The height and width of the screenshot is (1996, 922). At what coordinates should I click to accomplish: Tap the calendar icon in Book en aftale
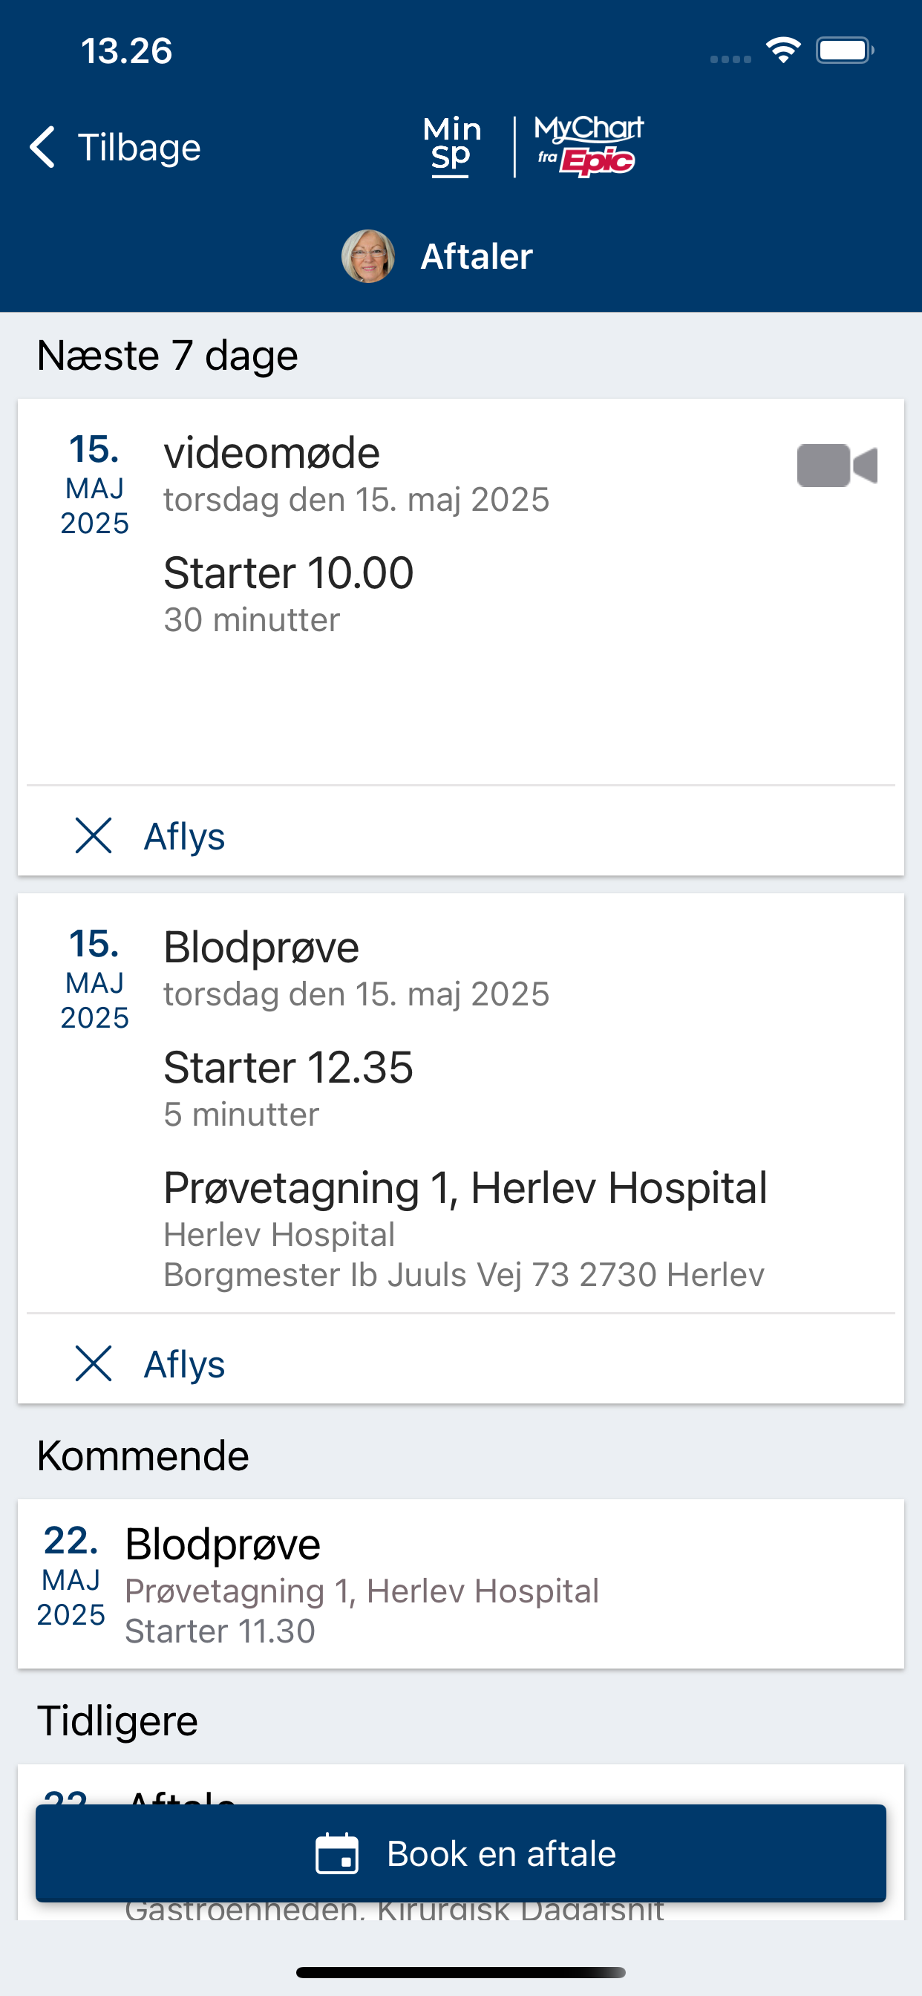(337, 1853)
